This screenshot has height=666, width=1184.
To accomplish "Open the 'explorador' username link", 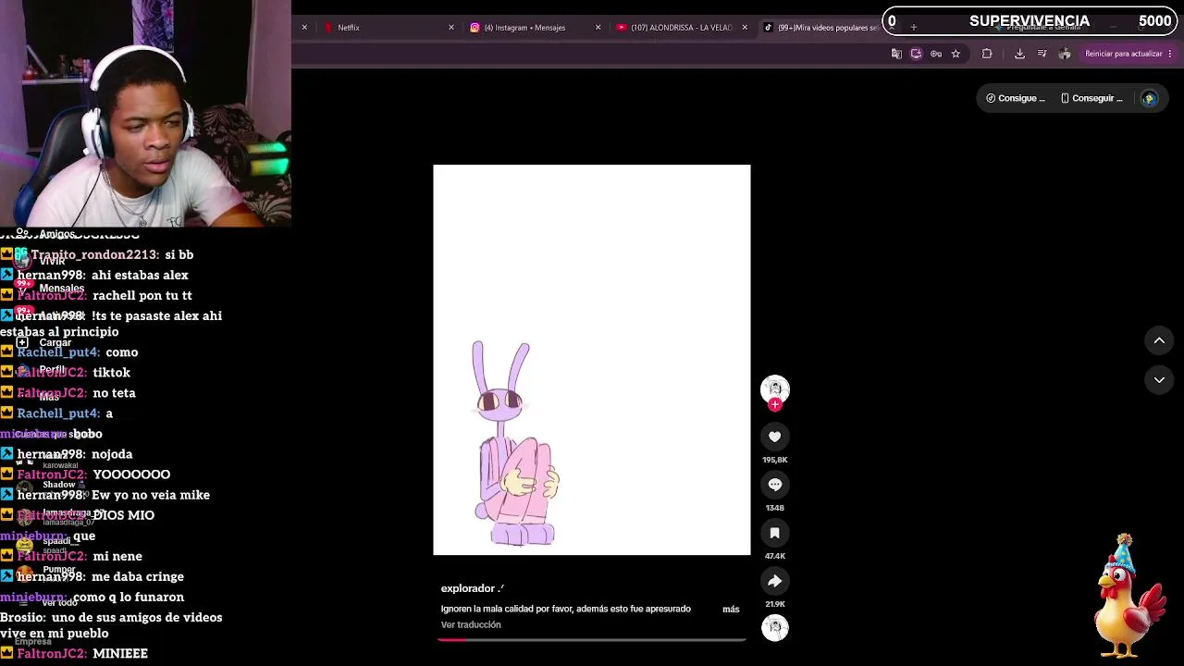I will click(x=472, y=588).
